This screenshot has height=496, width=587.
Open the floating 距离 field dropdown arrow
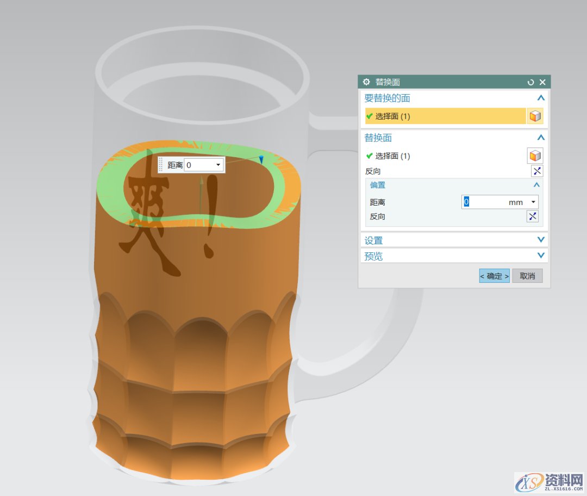pos(218,165)
